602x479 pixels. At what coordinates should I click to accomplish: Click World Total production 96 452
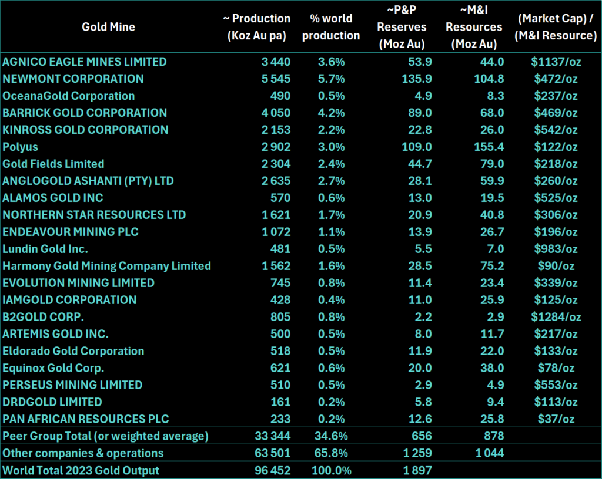coord(273,470)
